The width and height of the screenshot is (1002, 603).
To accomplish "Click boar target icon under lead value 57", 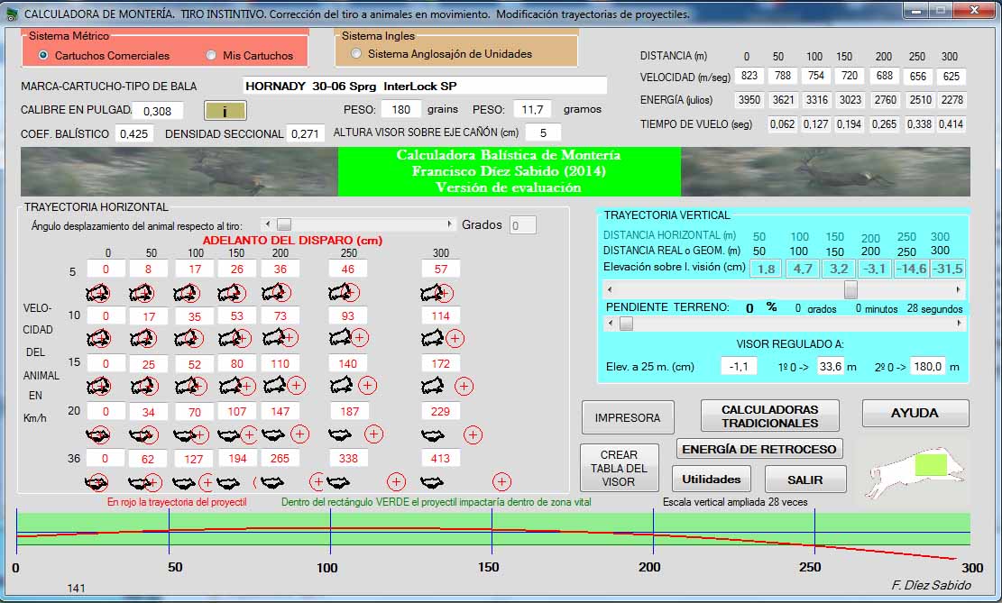I will [x=437, y=293].
